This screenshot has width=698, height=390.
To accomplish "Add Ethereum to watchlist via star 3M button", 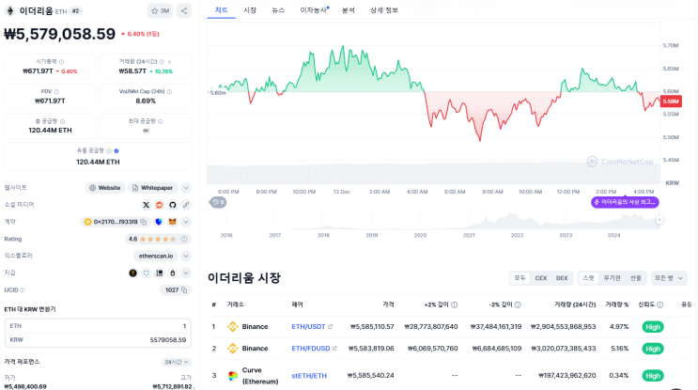I will 160,11.
